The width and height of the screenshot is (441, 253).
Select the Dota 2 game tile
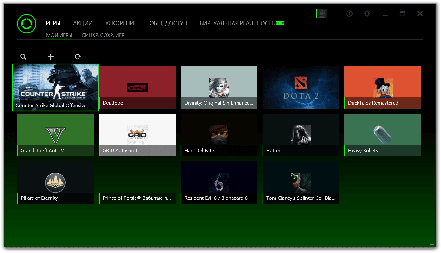pyautogui.click(x=301, y=87)
